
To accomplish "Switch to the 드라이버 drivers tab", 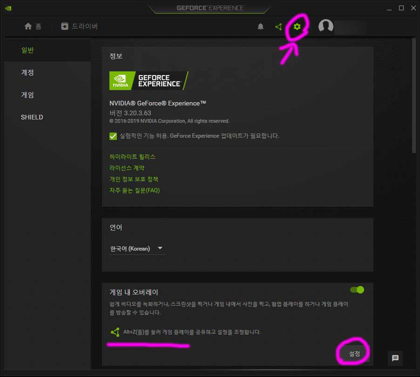I will tap(79, 26).
